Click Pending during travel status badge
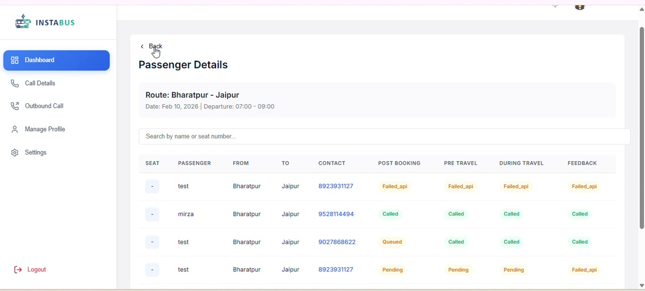This screenshot has height=291, width=645. pos(514,270)
